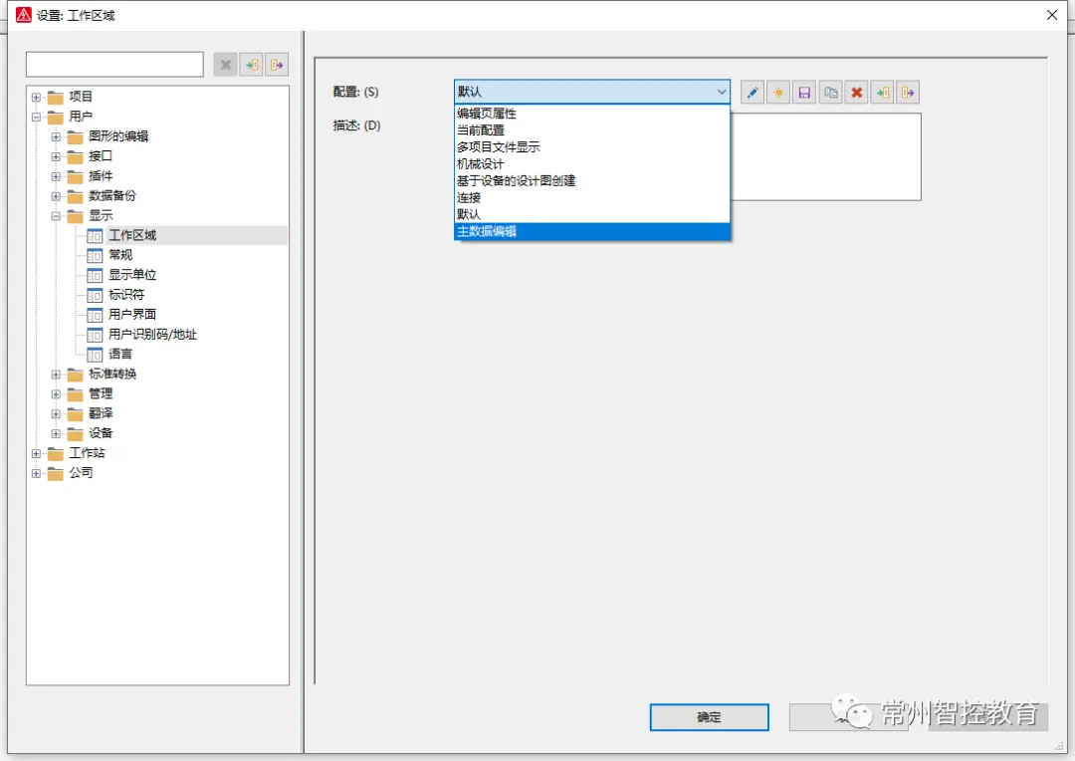The width and height of the screenshot is (1075, 761).
Task: Focus the settings search input field
Action: [114, 65]
